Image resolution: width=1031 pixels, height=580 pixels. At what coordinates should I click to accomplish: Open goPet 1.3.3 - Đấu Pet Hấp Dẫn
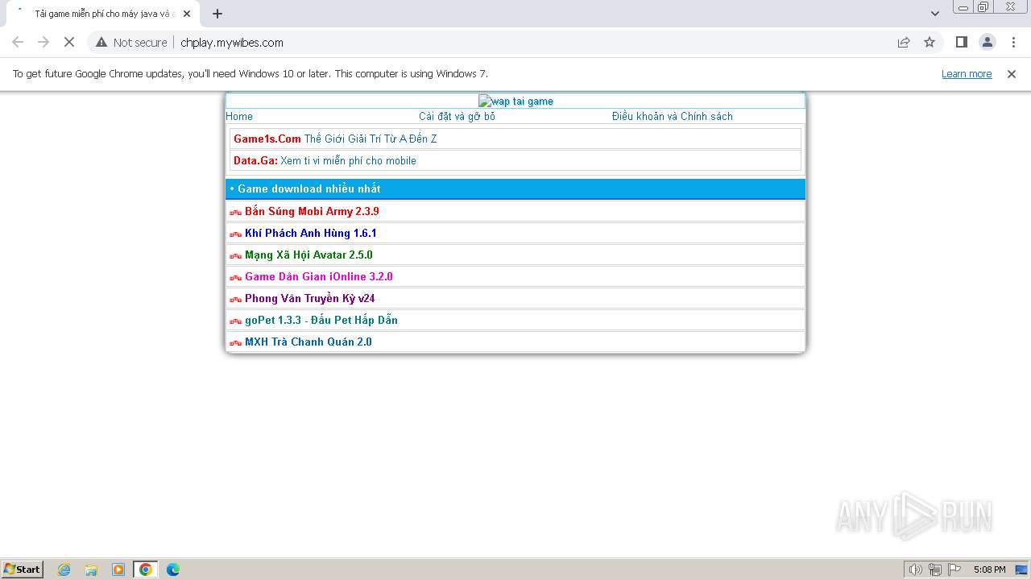coord(321,320)
